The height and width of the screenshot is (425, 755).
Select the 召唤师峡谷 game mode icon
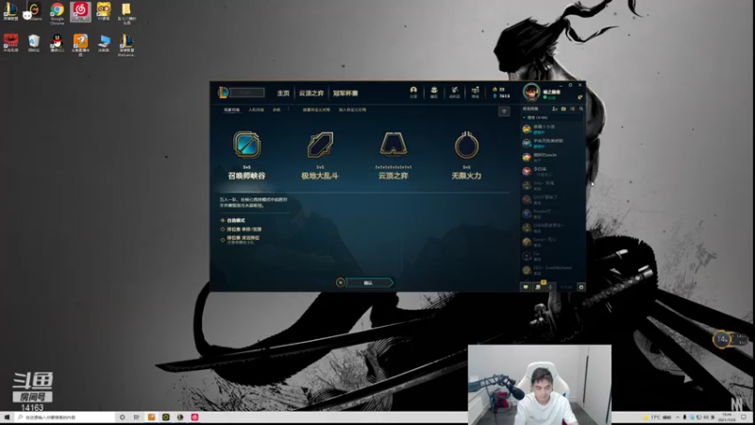pos(247,144)
